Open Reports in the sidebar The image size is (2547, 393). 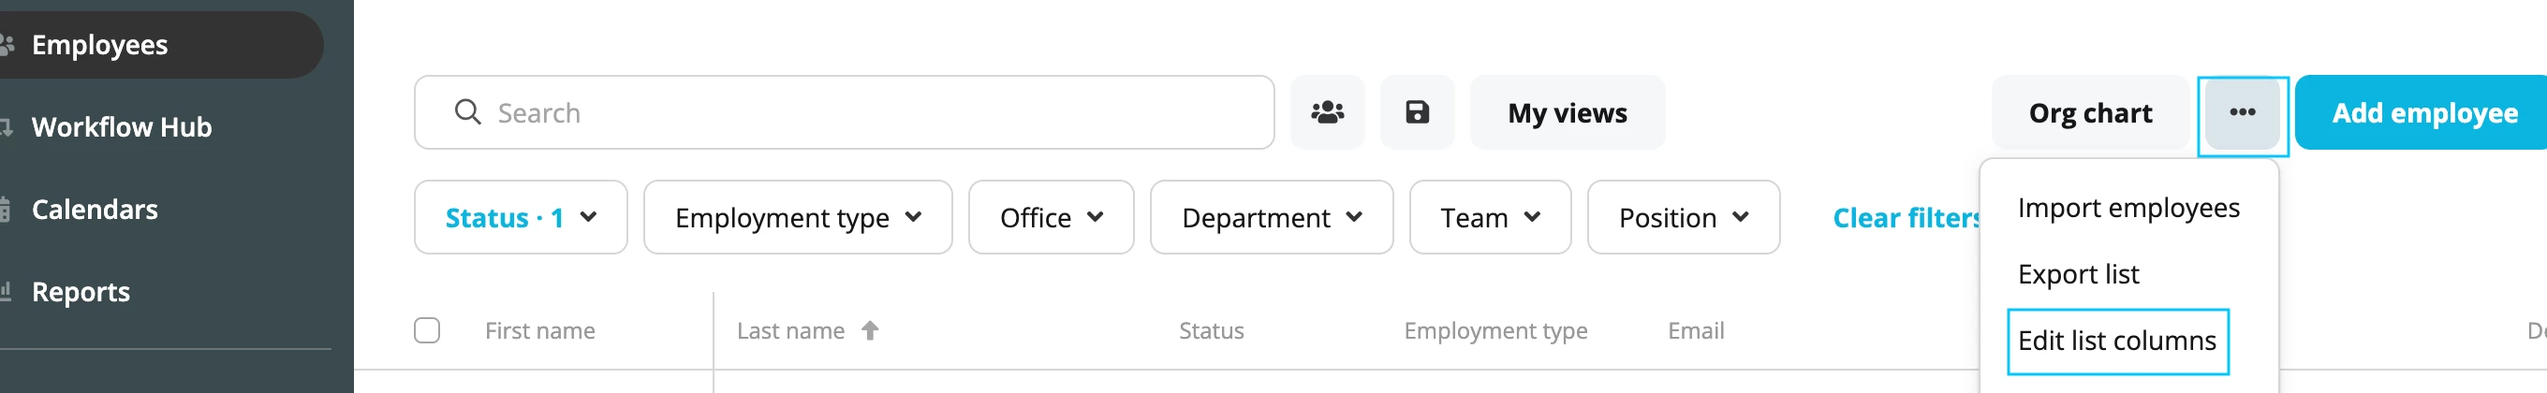point(81,292)
